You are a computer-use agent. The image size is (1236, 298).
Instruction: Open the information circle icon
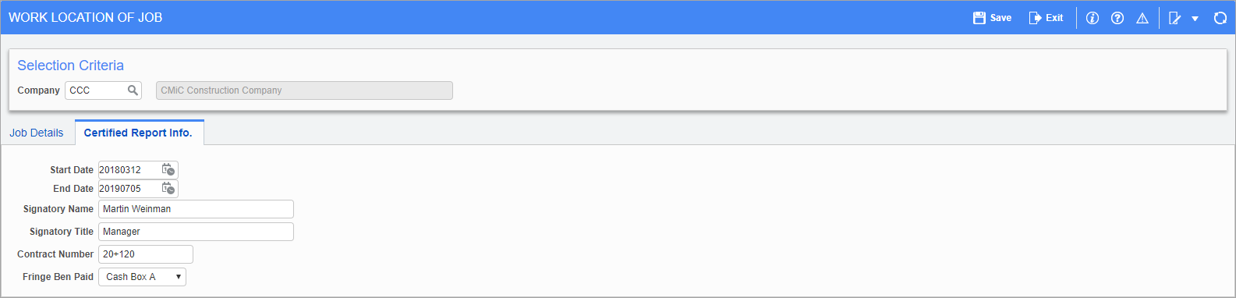[x=1093, y=18]
